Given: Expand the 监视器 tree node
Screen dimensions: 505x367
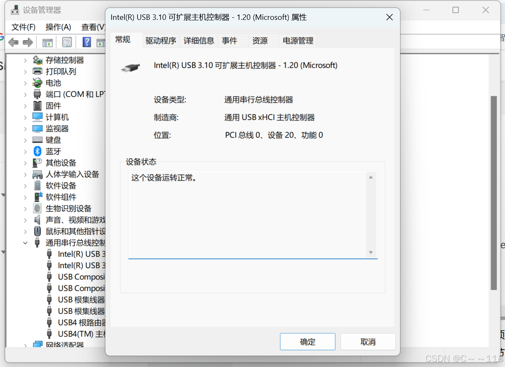Looking at the screenshot, I should 25,129.
